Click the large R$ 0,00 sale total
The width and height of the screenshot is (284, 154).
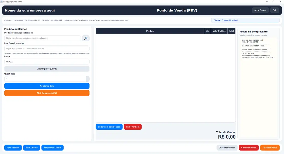pyautogui.click(x=227, y=137)
